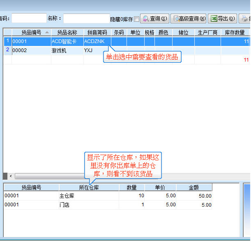Screen dimensions: 251x242
Task: Sort top grid by 货品编号 column header
Action: (x=31, y=32)
